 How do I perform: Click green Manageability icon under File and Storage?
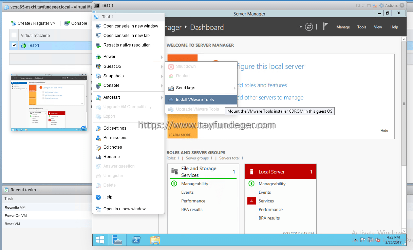pos(174,184)
